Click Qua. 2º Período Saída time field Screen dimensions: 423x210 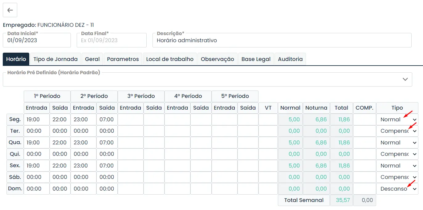pos(107,143)
